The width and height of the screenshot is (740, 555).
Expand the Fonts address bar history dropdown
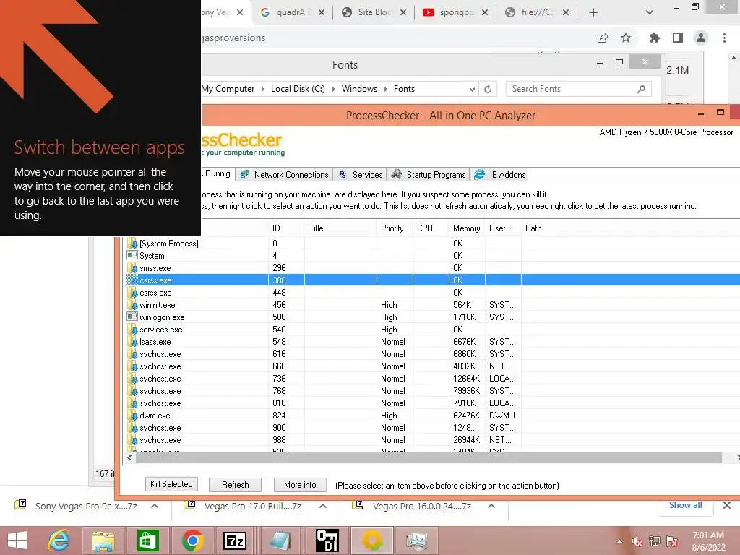coord(472,89)
